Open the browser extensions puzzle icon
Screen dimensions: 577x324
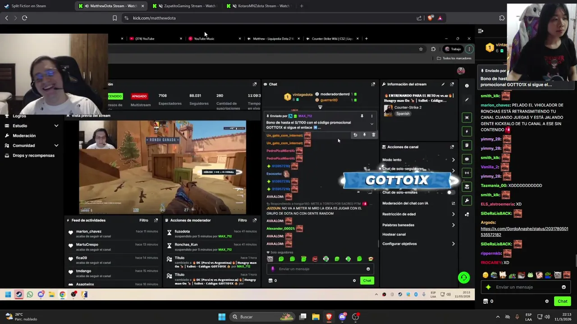point(502,18)
